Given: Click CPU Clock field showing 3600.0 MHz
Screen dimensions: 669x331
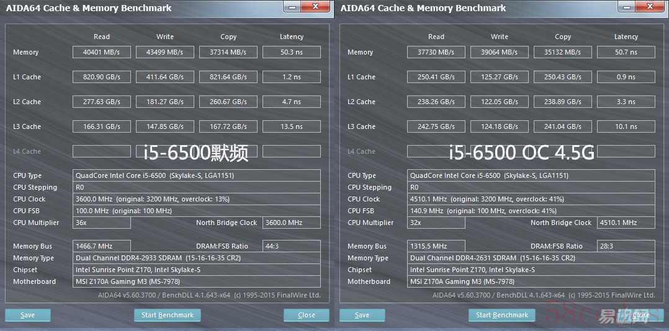Looking at the screenshot, I should (x=197, y=199).
